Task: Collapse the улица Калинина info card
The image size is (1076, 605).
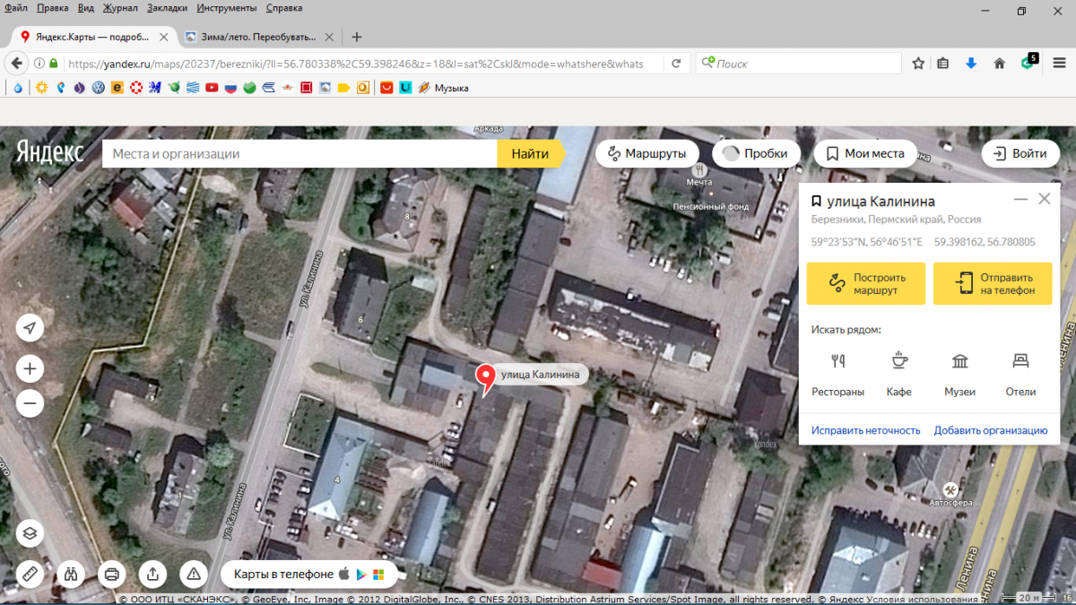Action: pos(1020,200)
